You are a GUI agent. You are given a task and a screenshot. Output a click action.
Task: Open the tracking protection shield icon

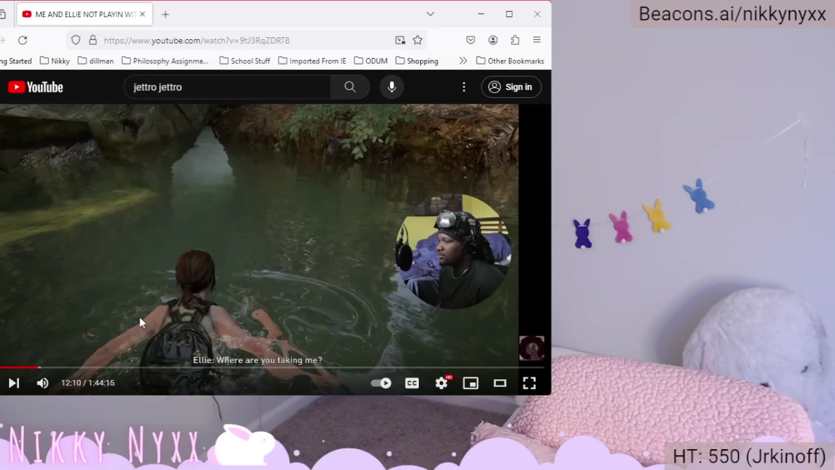pyautogui.click(x=76, y=40)
